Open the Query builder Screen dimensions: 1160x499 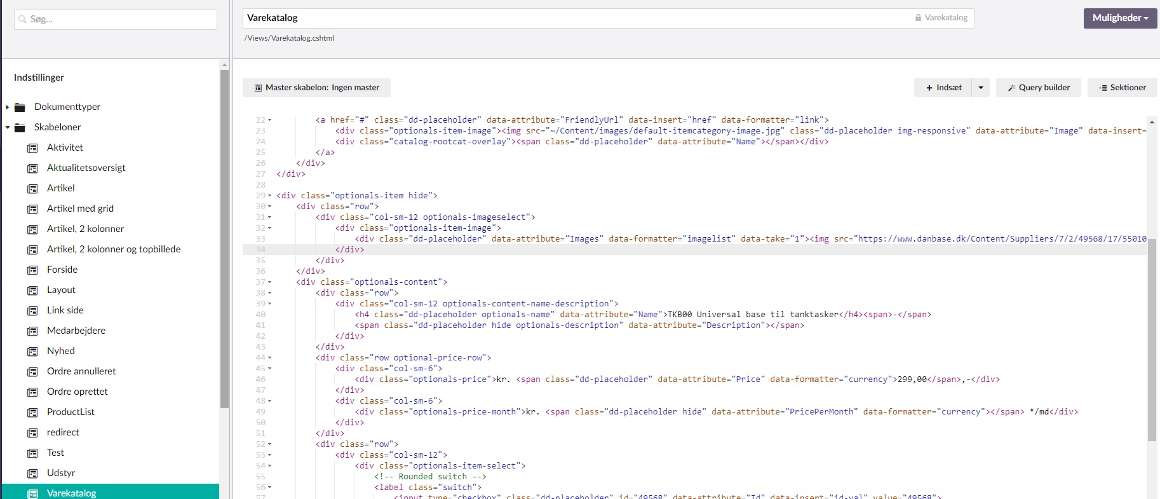click(1038, 88)
